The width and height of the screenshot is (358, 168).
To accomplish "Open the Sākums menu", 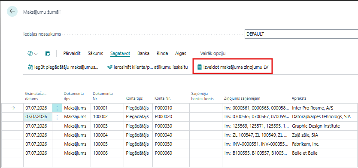I will [95, 53].
